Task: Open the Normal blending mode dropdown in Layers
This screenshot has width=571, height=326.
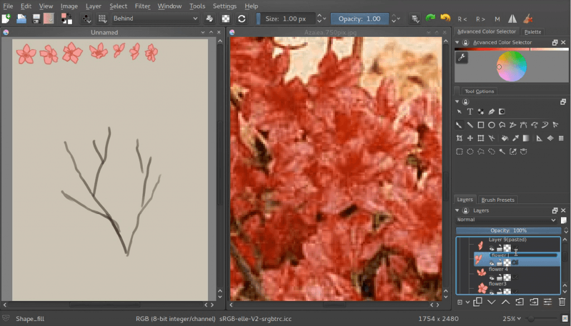Action: [507, 220]
